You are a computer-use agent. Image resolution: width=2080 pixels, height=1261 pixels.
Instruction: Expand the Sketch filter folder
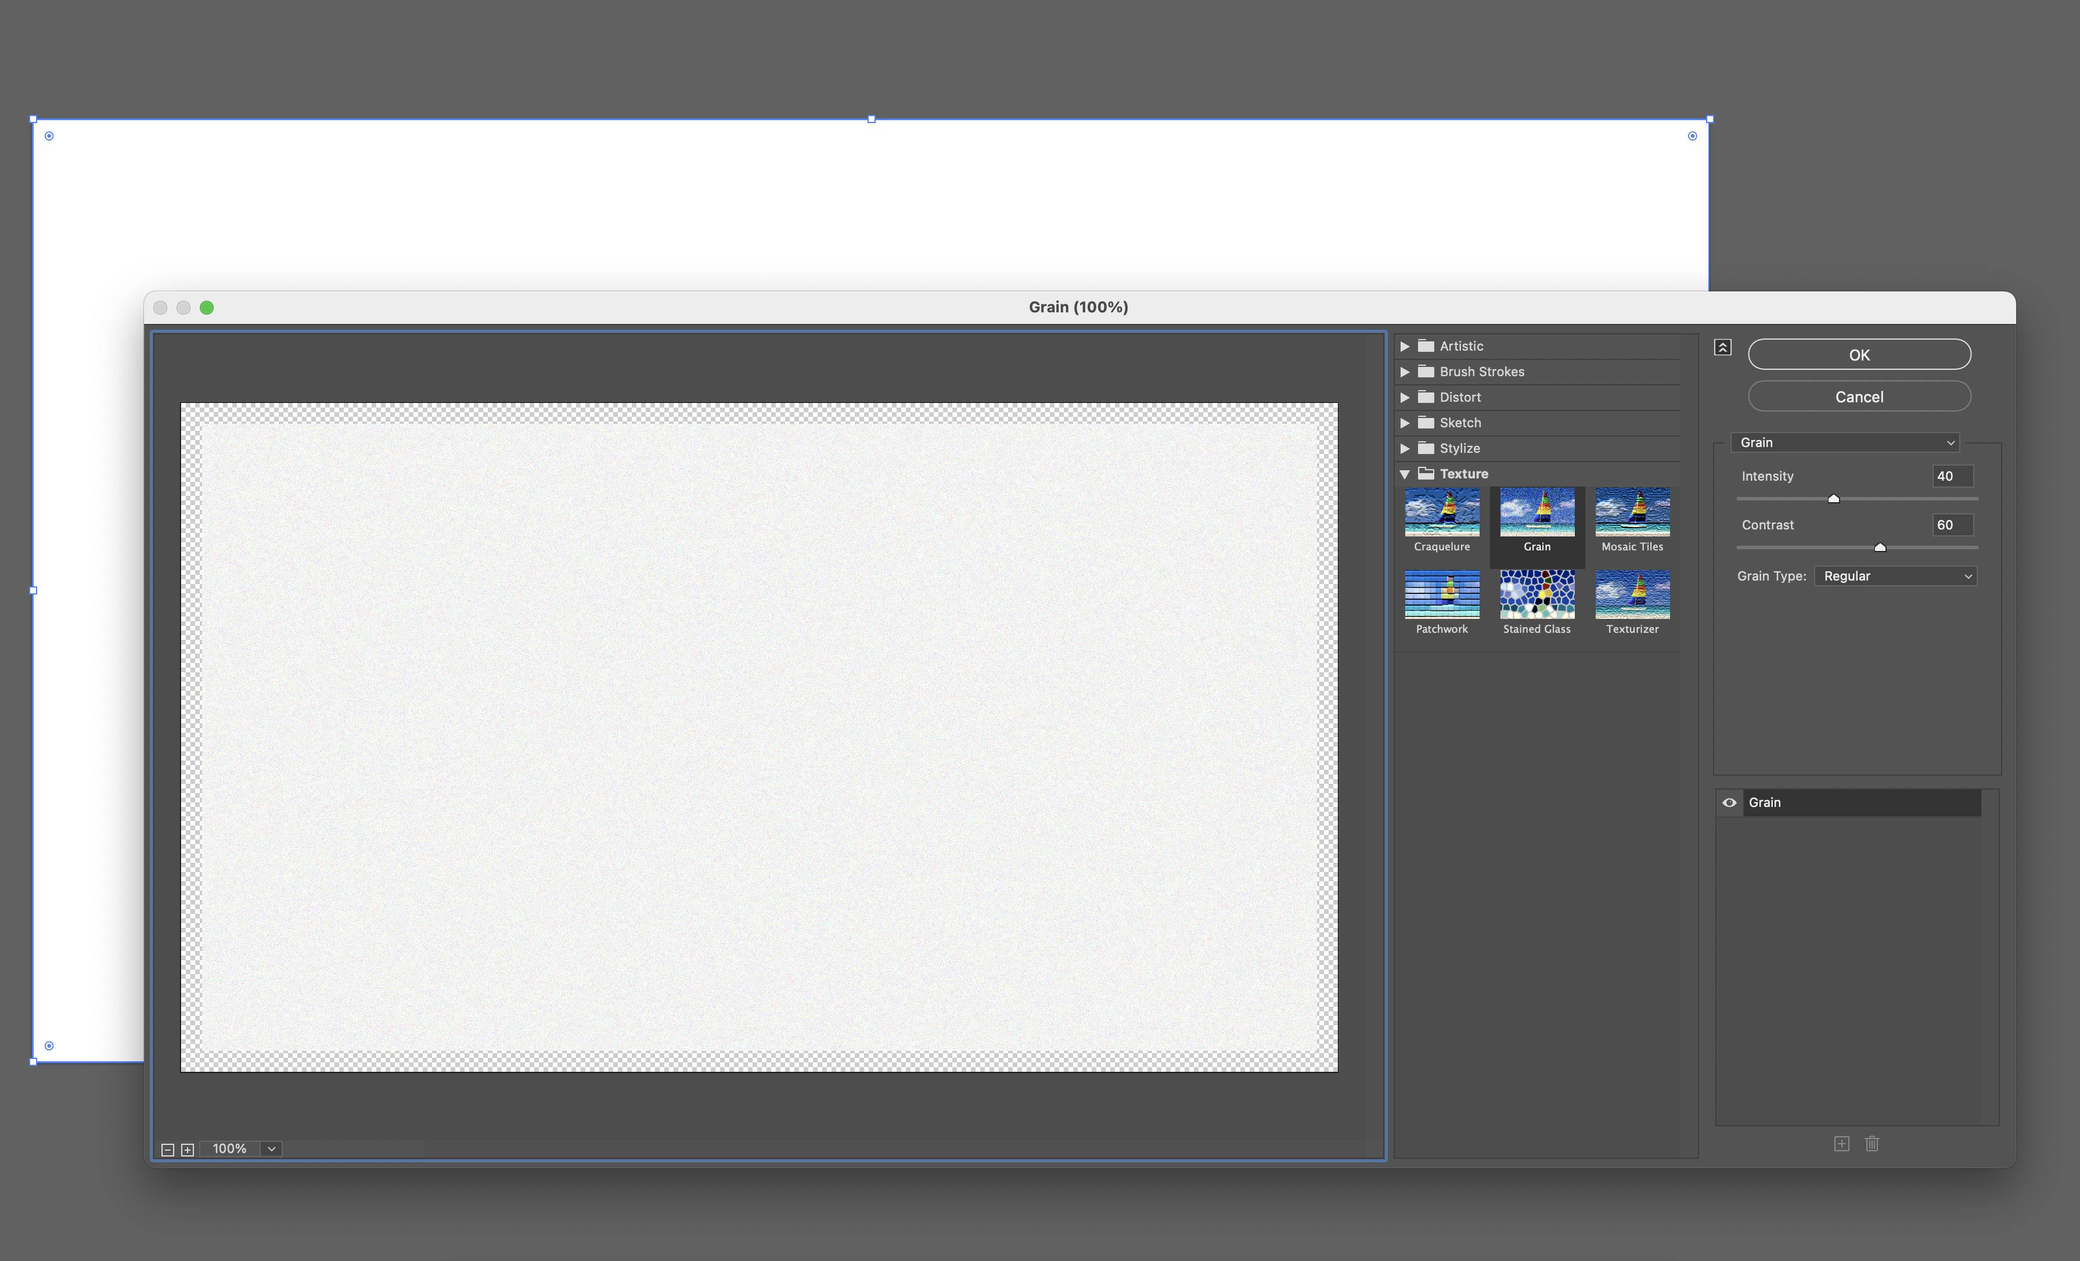coord(1405,423)
